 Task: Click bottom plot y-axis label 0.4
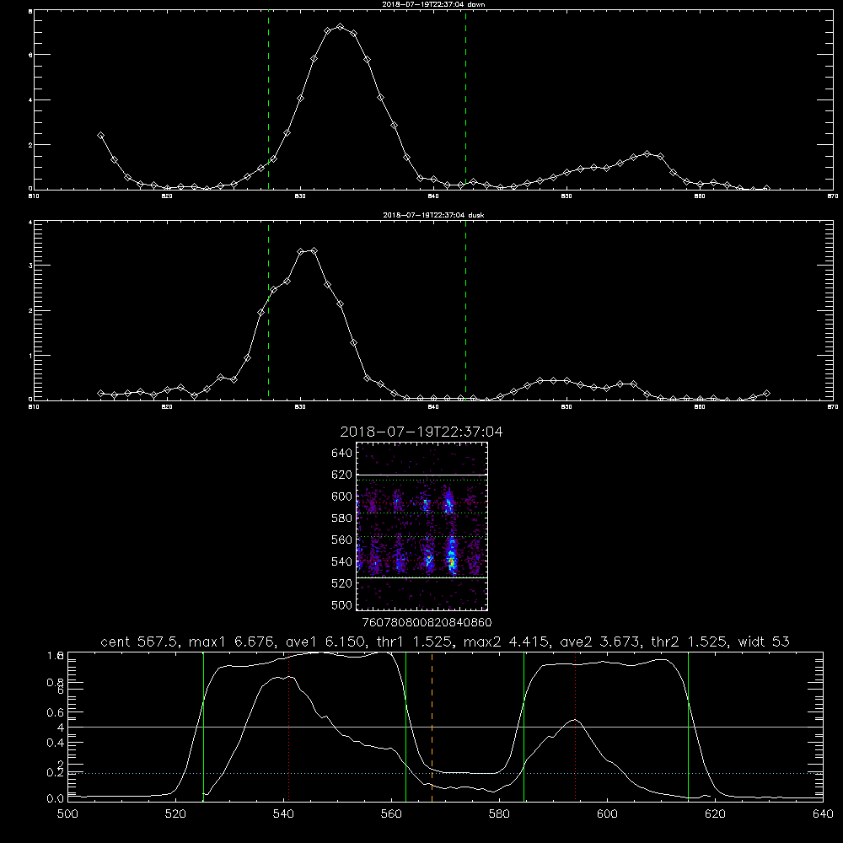[56, 743]
